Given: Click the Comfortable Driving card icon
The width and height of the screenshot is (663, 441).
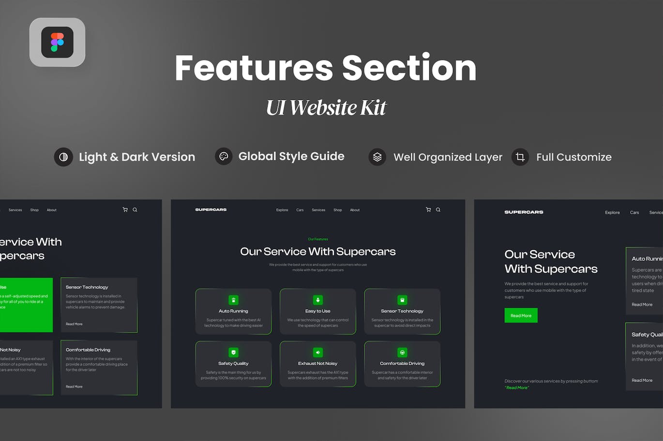Looking at the screenshot, I should (402, 353).
